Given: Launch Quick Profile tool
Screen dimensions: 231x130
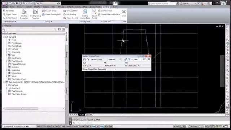Looking at the screenshot, I should [94, 14].
